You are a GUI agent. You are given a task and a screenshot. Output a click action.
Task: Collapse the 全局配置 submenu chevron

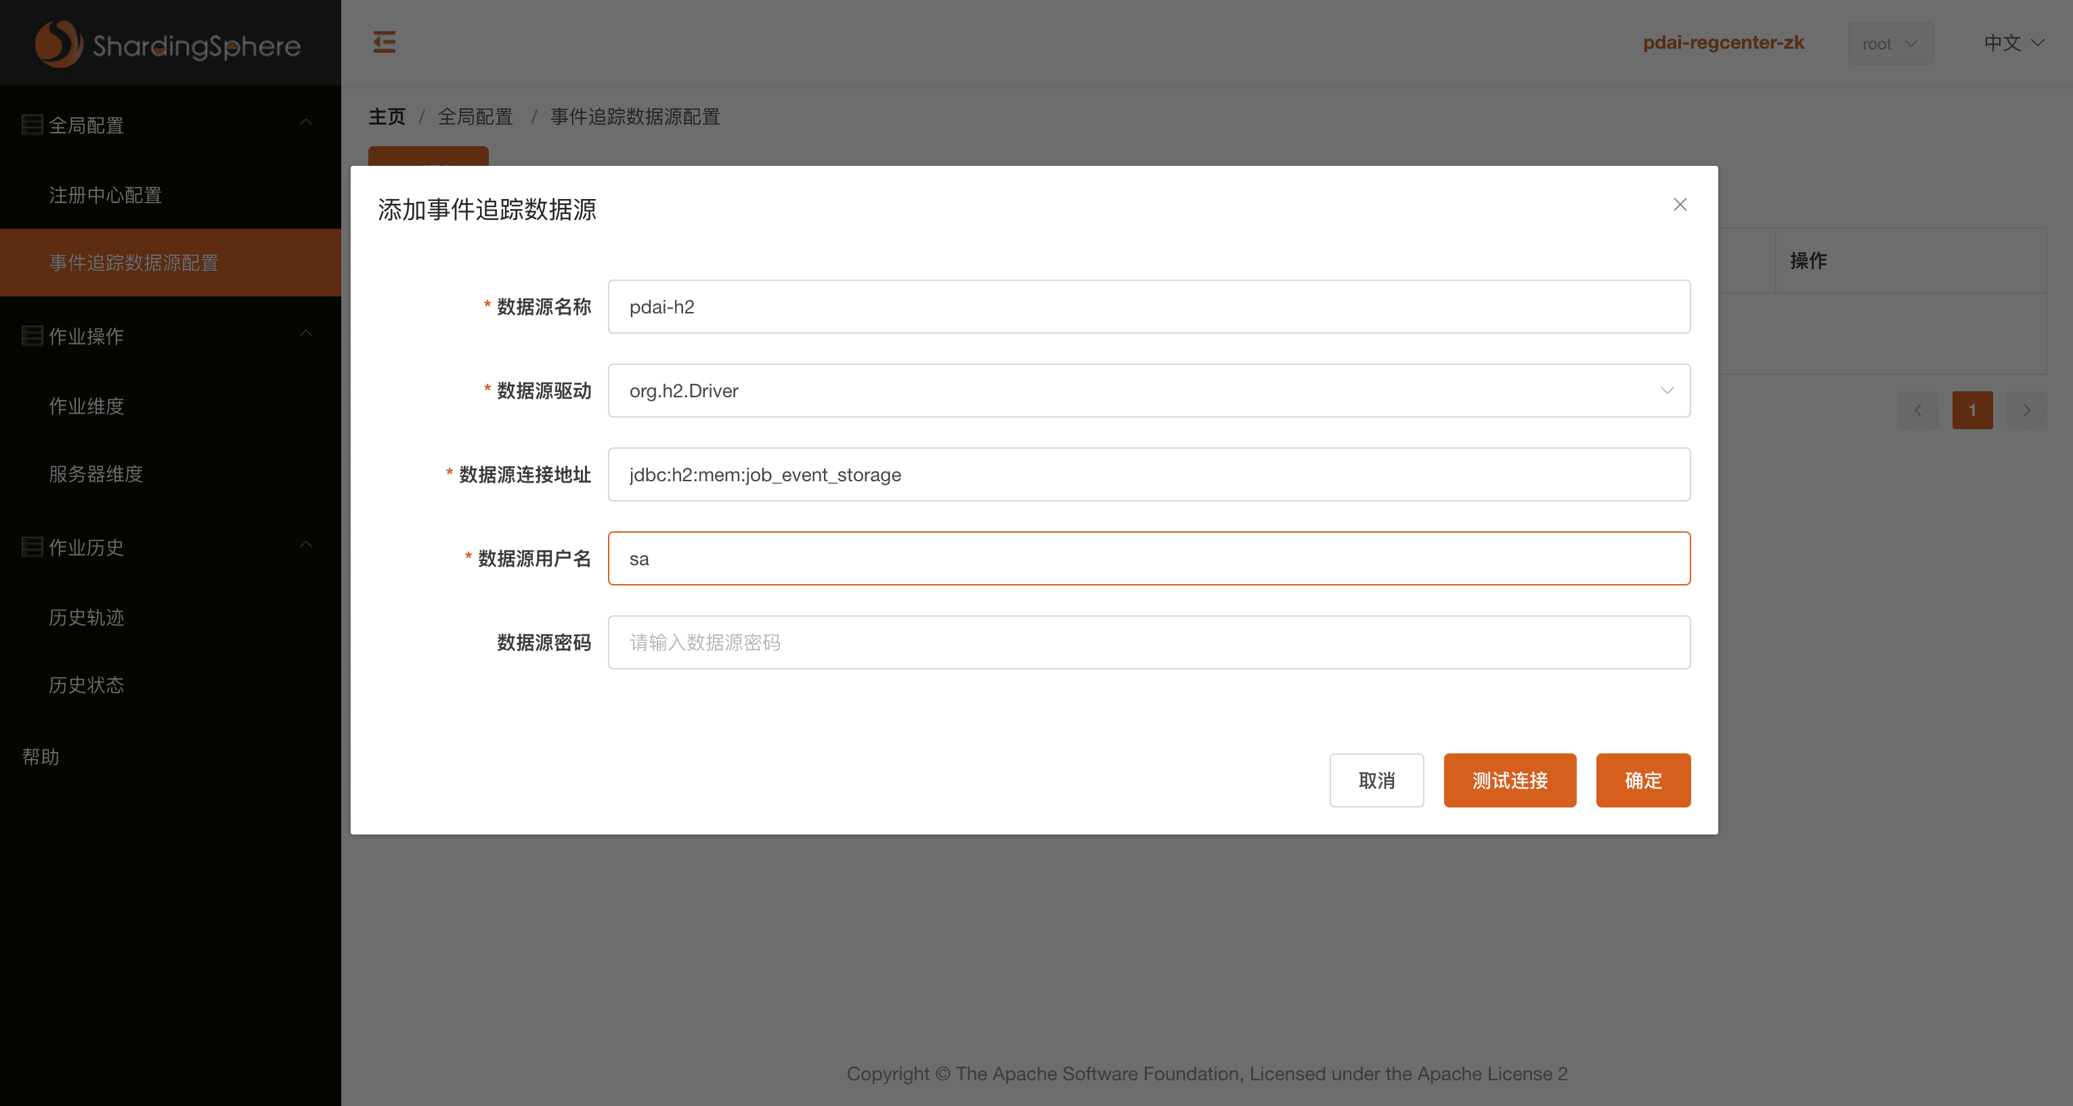click(306, 123)
